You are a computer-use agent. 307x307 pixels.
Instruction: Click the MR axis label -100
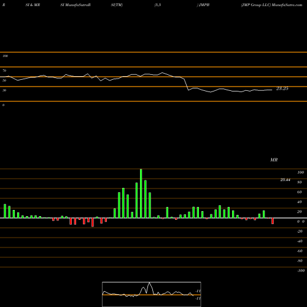[301, 271]
